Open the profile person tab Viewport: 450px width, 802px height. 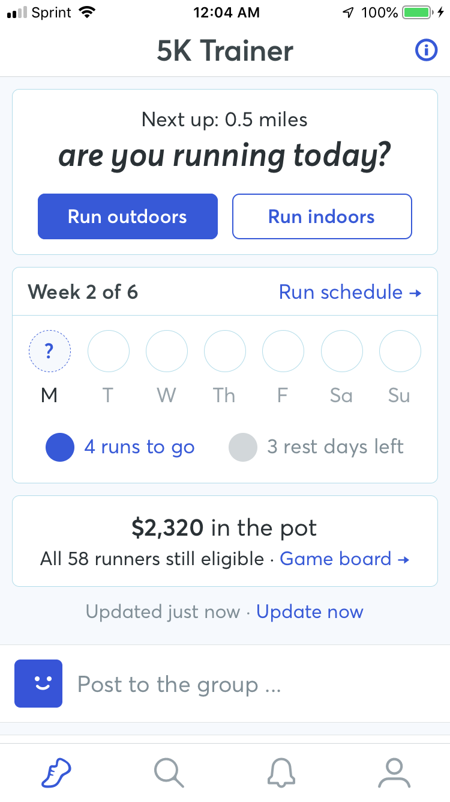[x=394, y=773]
